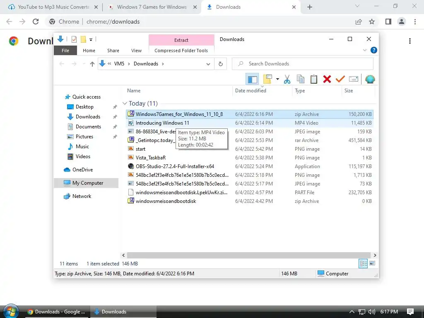This screenshot has height=318, width=424.
Task: Open the Share ribbon tab
Action: (x=113, y=51)
